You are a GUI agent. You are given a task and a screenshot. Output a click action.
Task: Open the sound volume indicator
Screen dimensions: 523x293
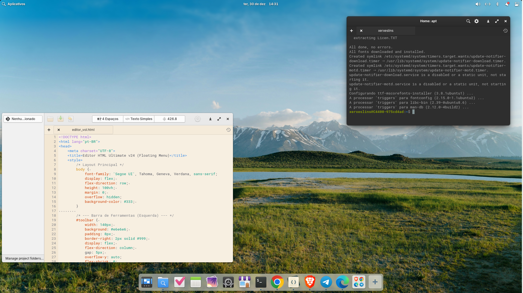[x=478, y=4]
